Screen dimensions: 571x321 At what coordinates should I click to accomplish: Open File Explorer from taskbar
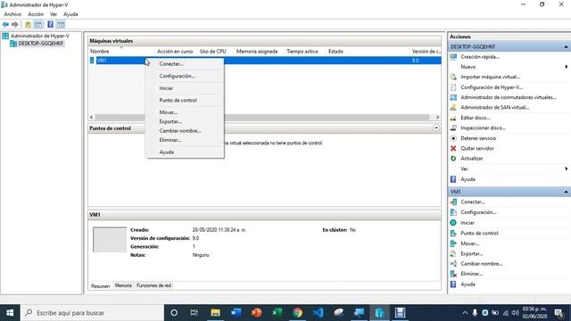pyautogui.click(x=215, y=313)
